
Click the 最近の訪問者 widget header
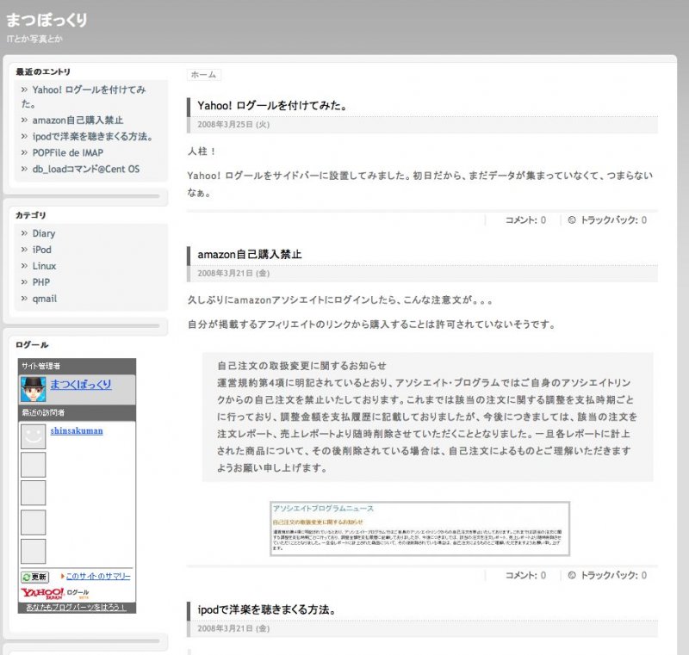coord(43,412)
